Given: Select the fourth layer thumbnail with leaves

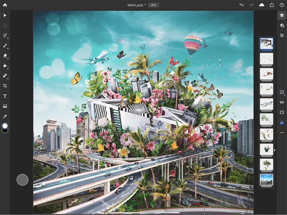Looking at the screenshot, I should click(x=267, y=89).
